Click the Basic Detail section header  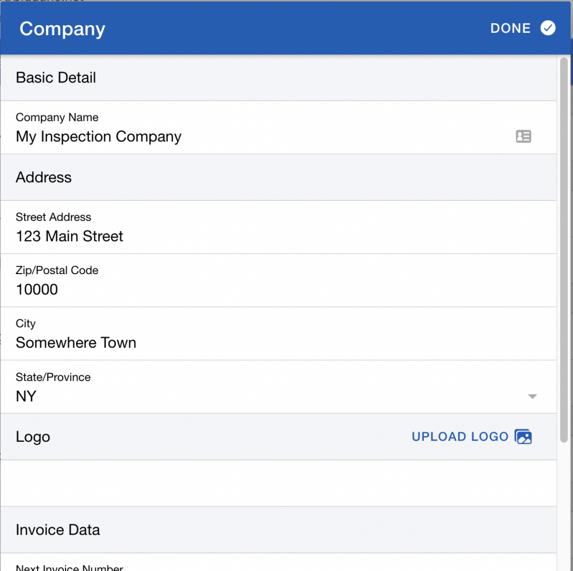56,77
